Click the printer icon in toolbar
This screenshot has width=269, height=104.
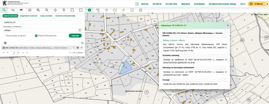pos(140,10)
